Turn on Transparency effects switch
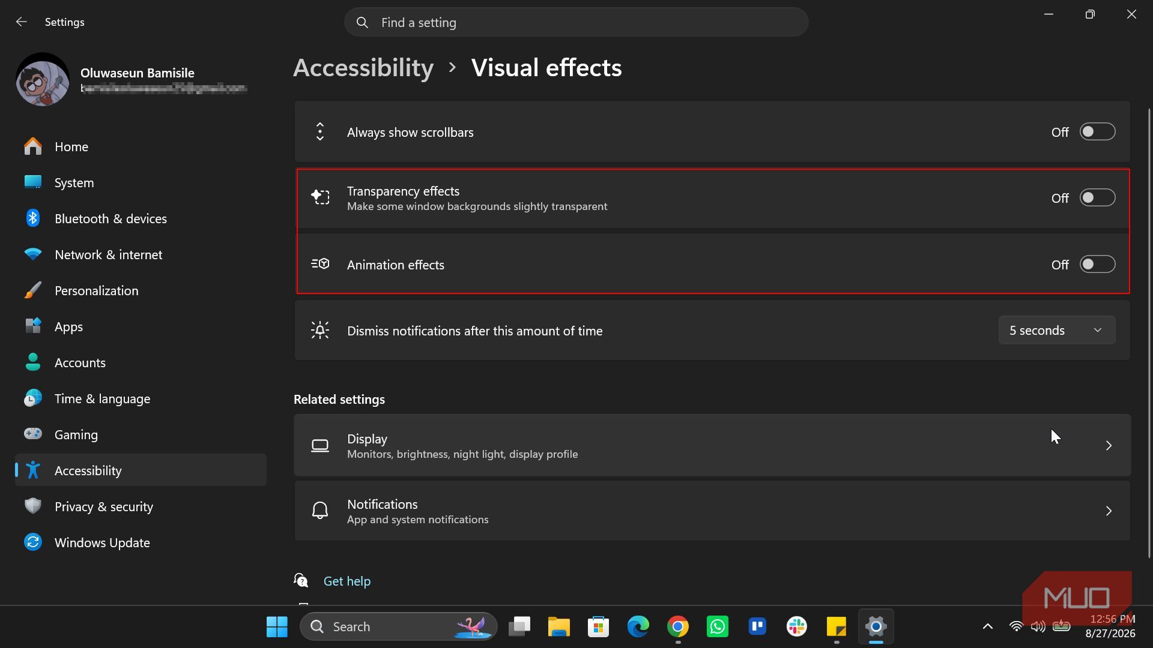1153x648 pixels. tap(1097, 198)
